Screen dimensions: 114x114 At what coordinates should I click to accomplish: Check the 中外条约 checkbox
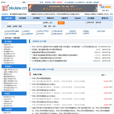37,34
